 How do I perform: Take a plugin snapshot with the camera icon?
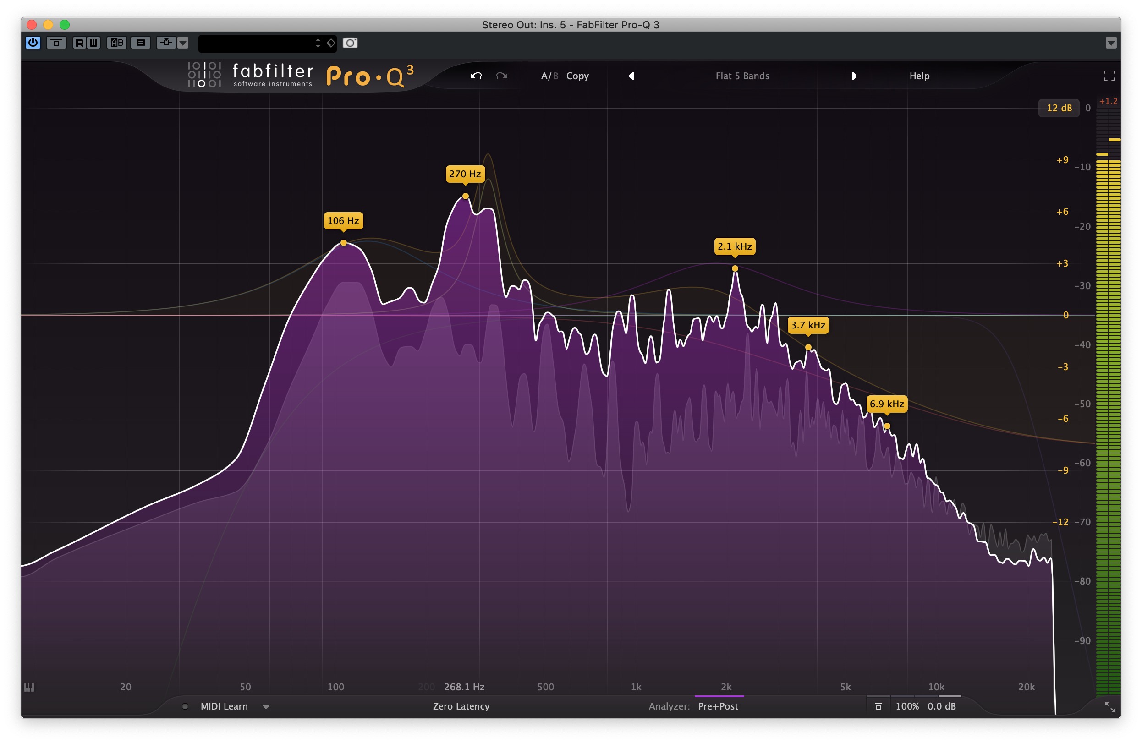(x=350, y=43)
